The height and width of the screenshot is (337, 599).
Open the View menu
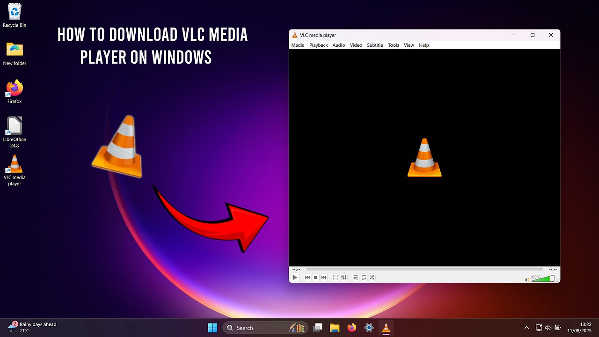click(x=409, y=45)
